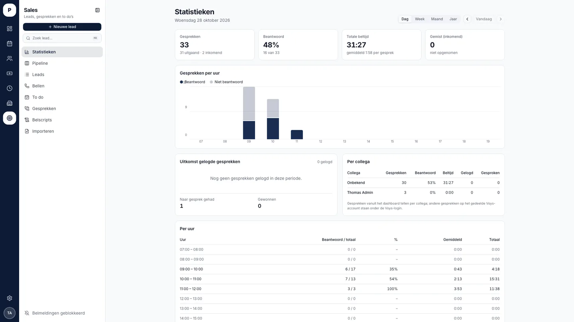Viewport: 574px width, 322px height.
Task: Go to the next day with the right chevron
Action: [501, 19]
